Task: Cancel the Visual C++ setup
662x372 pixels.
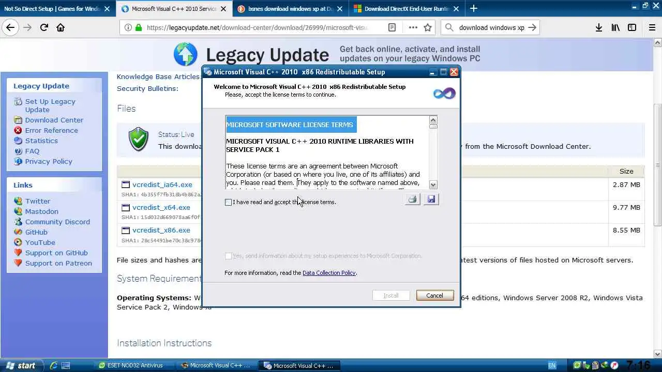Action: coord(434,296)
